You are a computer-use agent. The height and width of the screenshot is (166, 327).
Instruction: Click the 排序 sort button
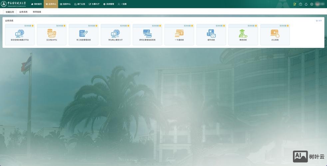pos(319,21)
